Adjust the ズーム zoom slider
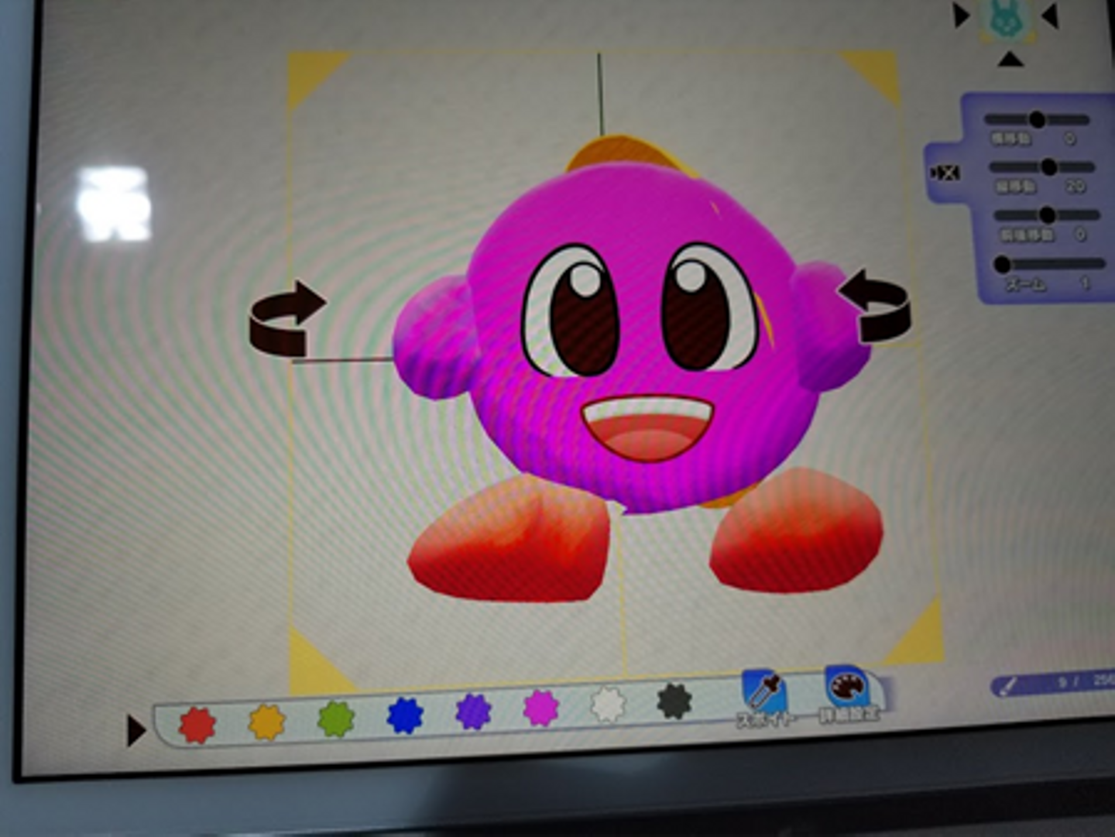The image size is (1115, 837). 1050,264
